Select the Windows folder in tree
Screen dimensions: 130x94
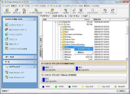point(68,50)
